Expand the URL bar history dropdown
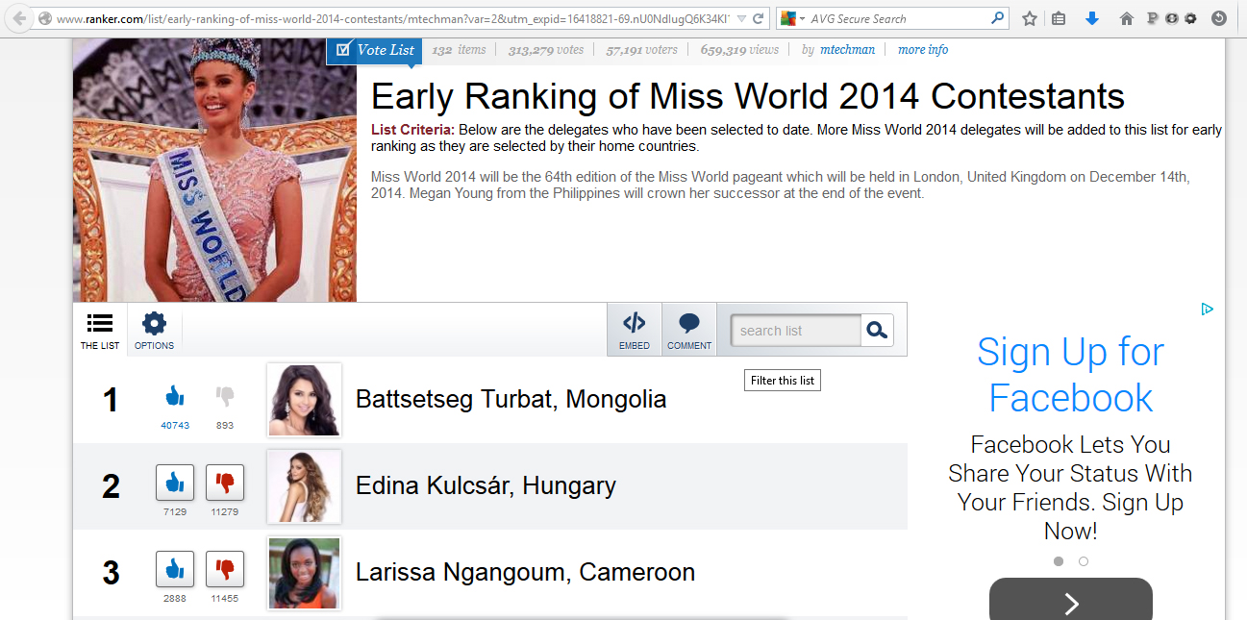The image size is (1247, 620). pyautogui.click(x=741, y=18)
